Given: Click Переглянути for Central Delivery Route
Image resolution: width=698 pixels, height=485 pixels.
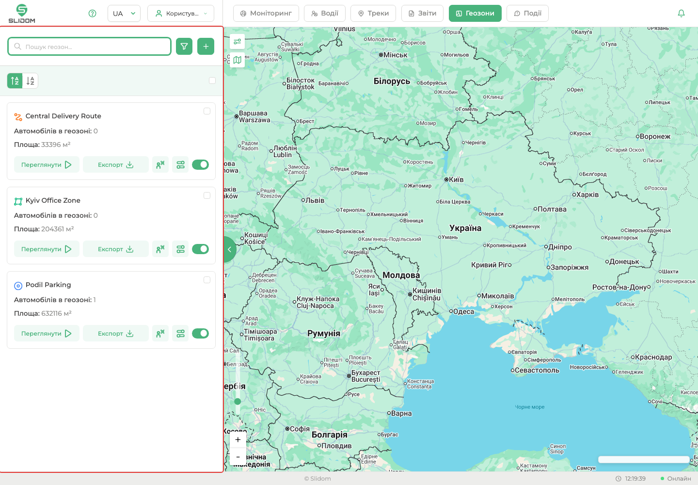Looking at the screenshot, I should [x=47, y=165].
